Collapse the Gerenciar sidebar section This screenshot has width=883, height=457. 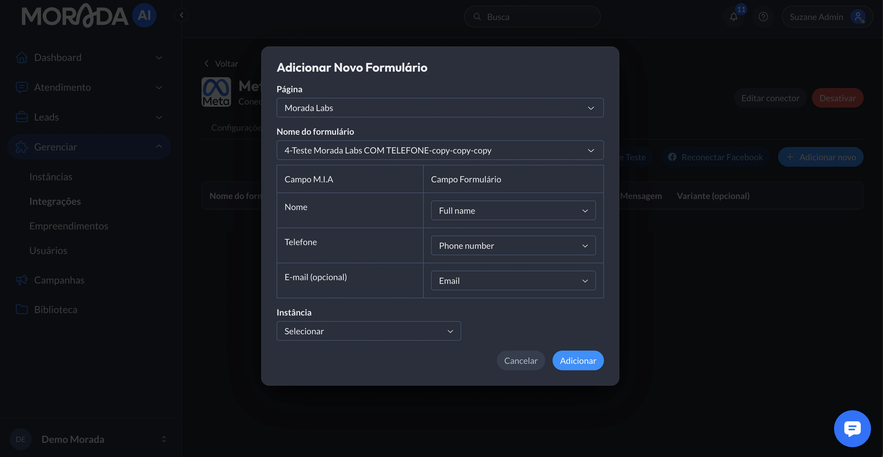click(x=159, y=147)
